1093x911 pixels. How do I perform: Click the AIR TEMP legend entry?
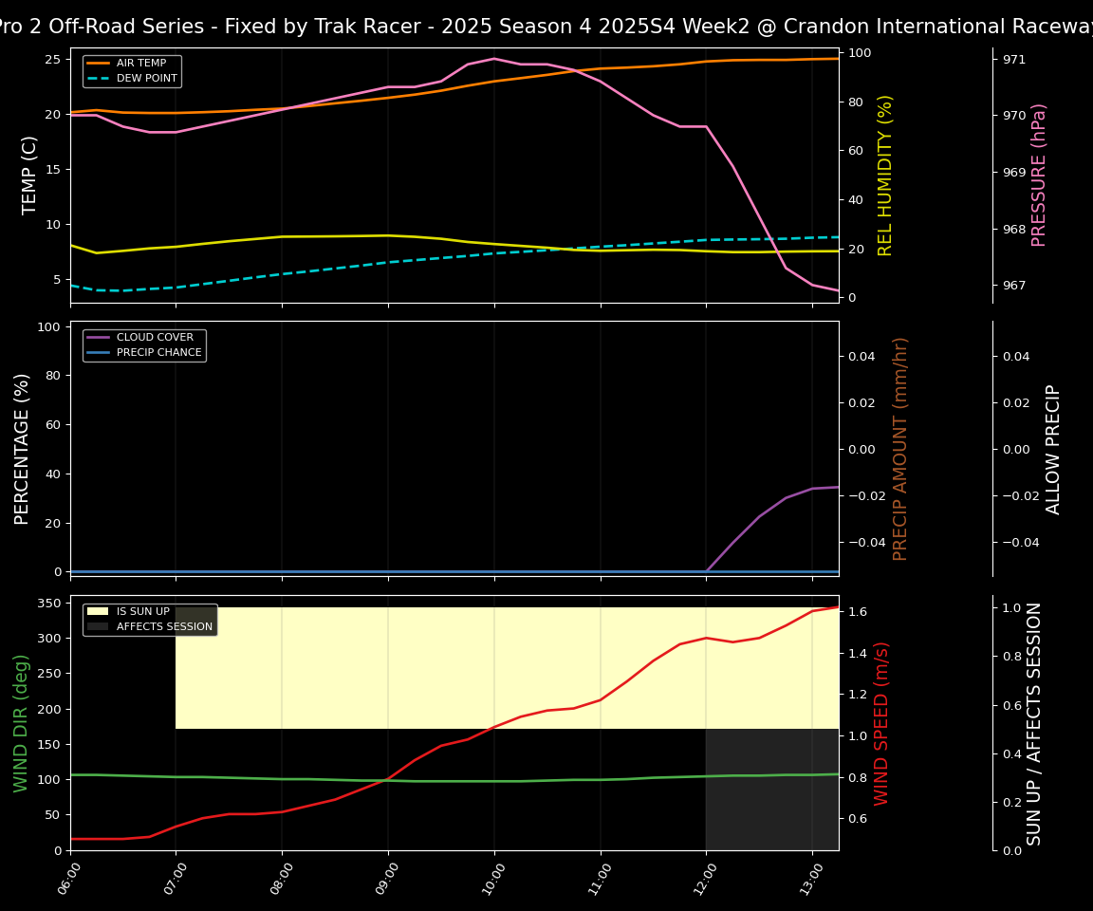click(x=140, y=64)
